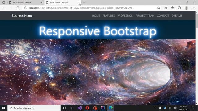Viewport: 198px width, 111px height.
Task: Open the Favorites list
Action: point(166,8)
